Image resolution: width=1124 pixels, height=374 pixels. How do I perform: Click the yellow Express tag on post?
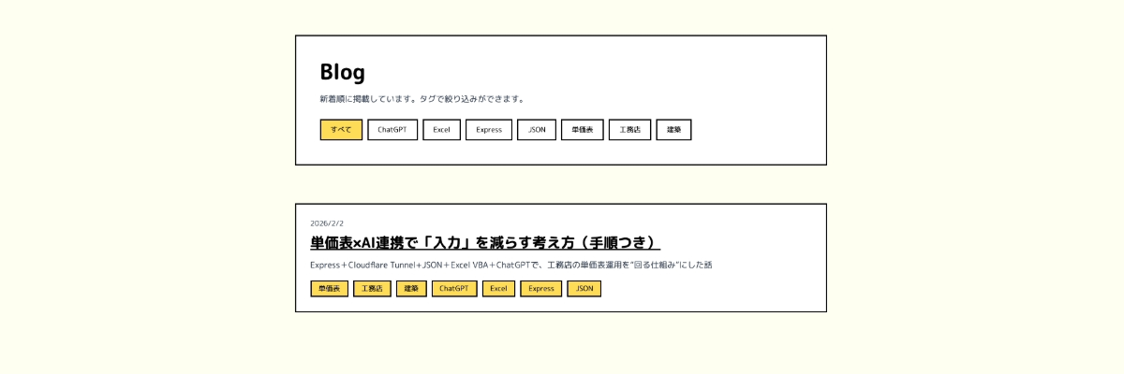(541, 289)
